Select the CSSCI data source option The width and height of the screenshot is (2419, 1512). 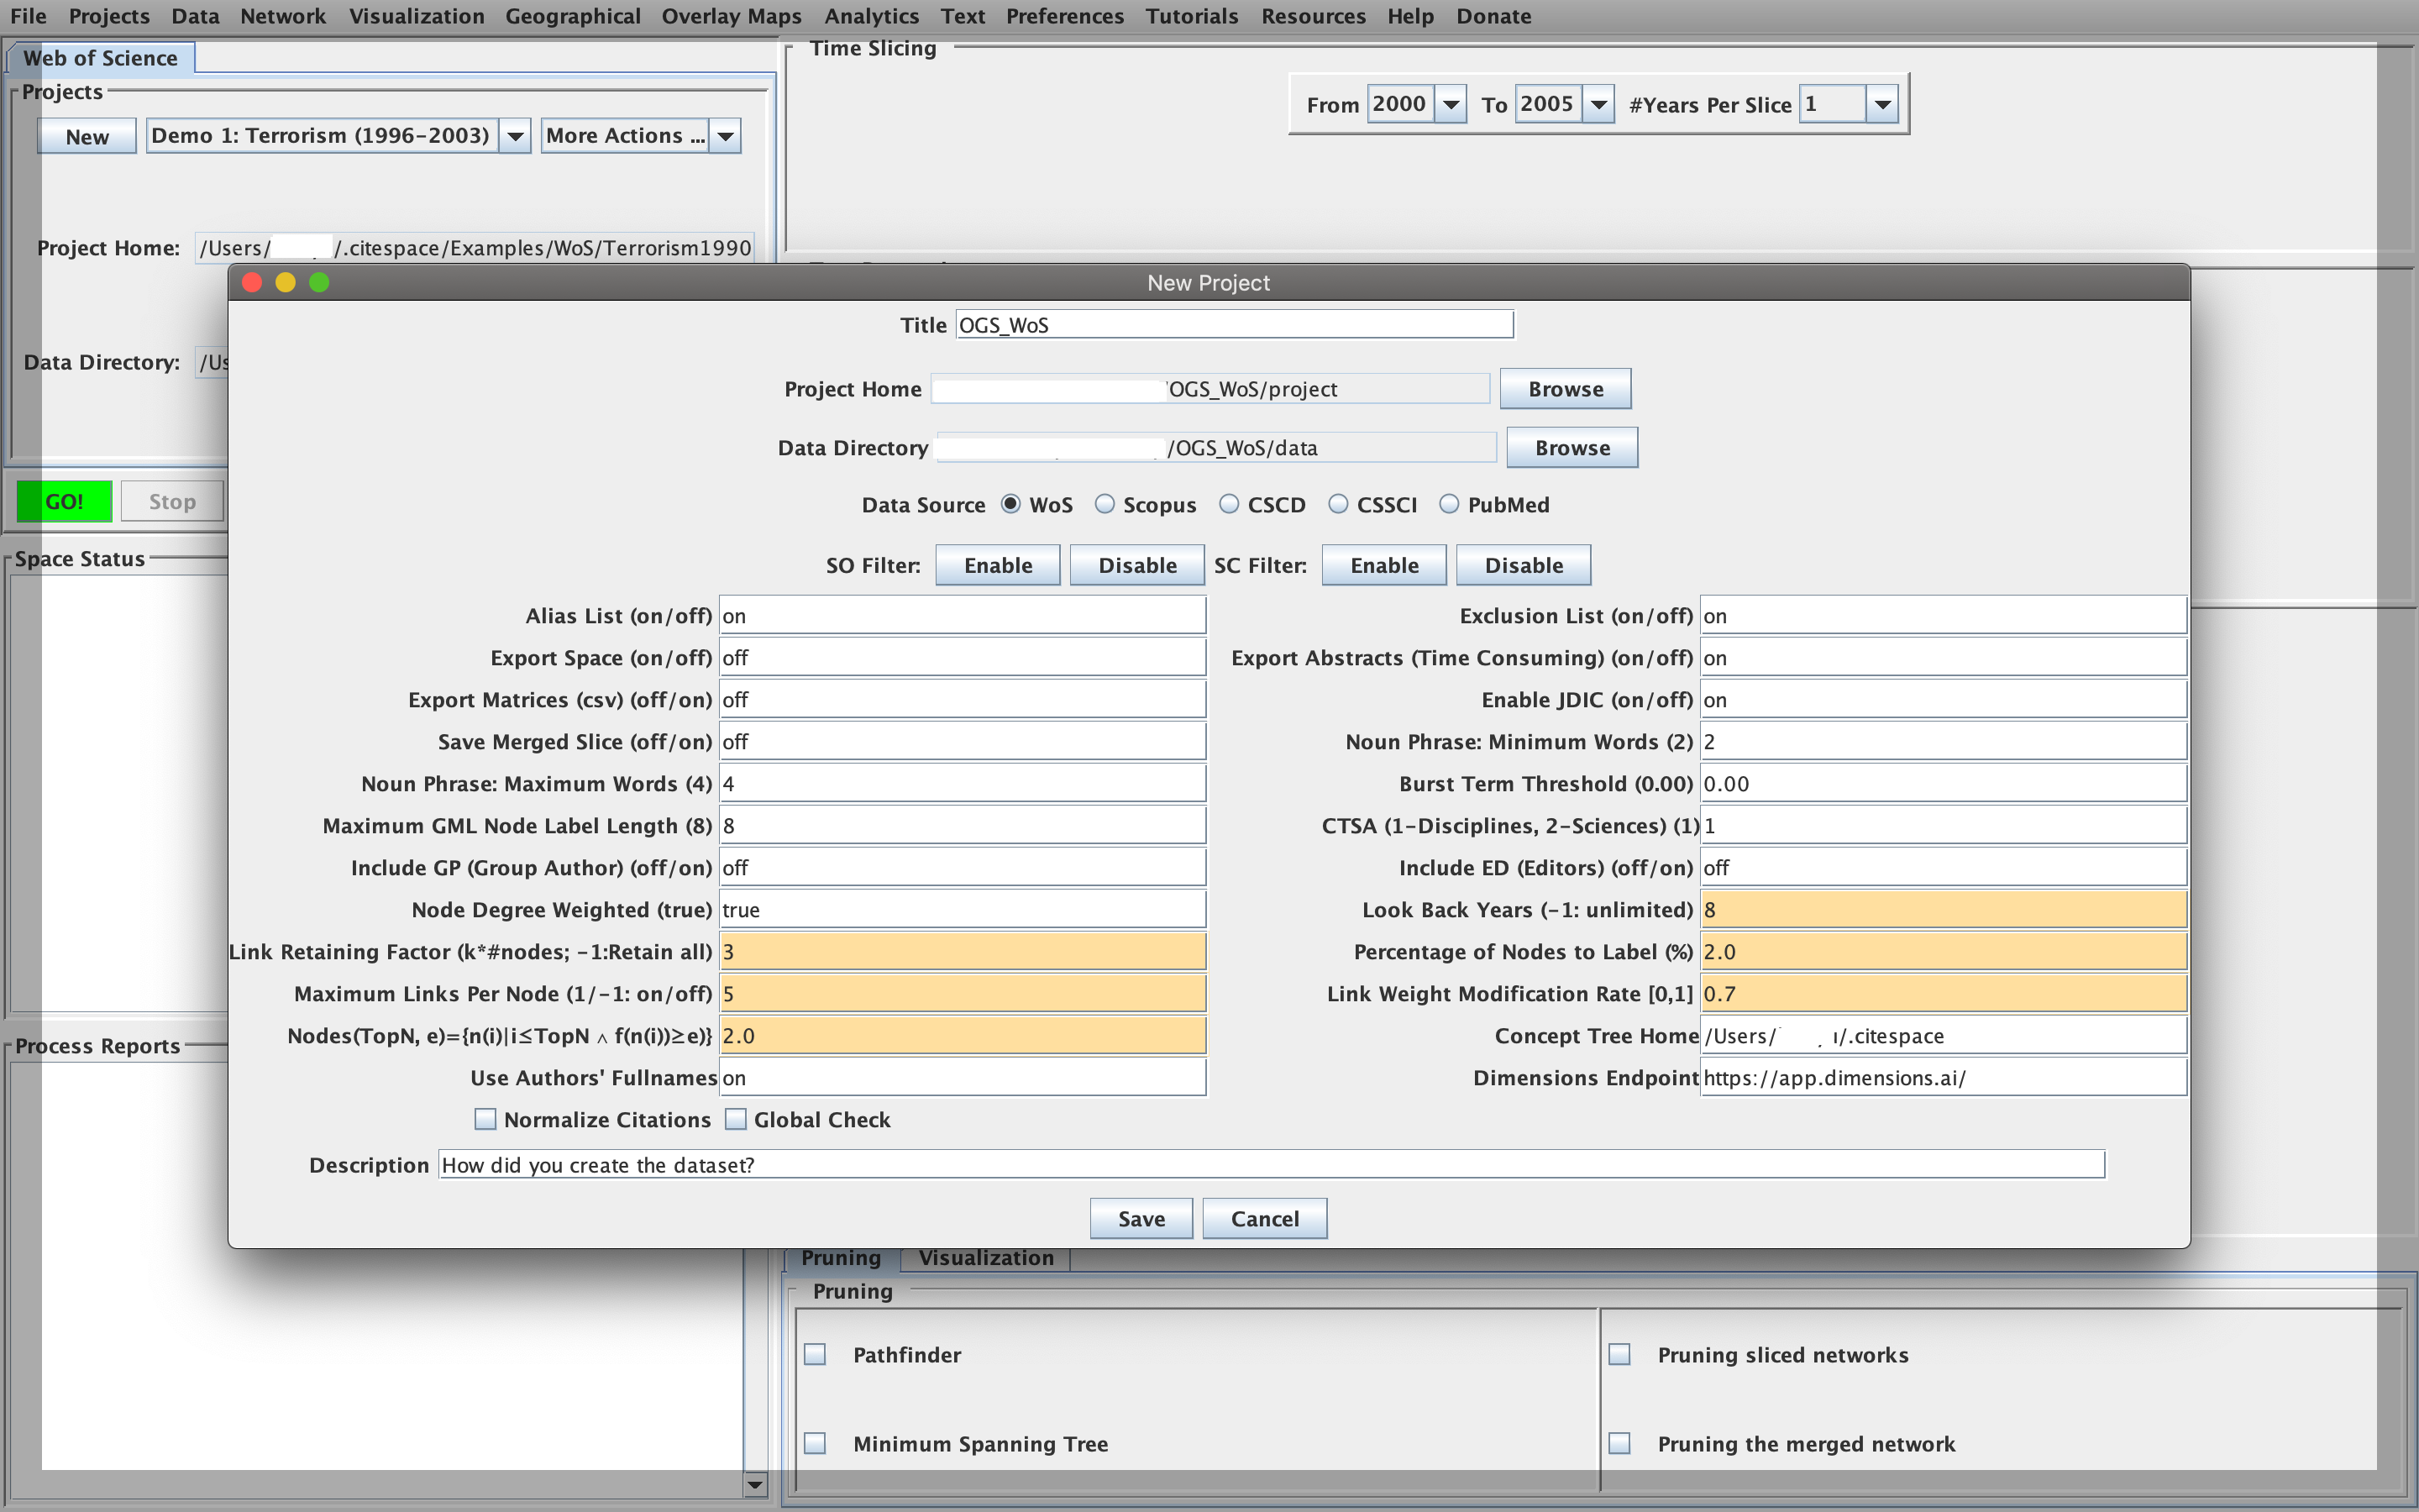[x=1339, y=505]
